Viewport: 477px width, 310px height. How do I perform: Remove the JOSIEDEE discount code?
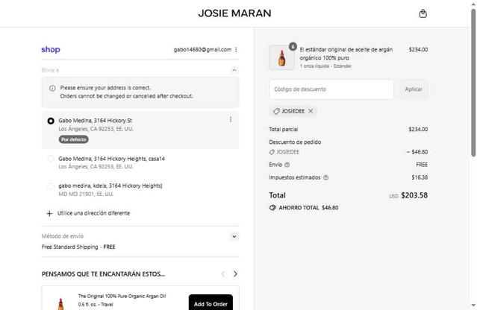pyautogui.click(x=311, y=111)
